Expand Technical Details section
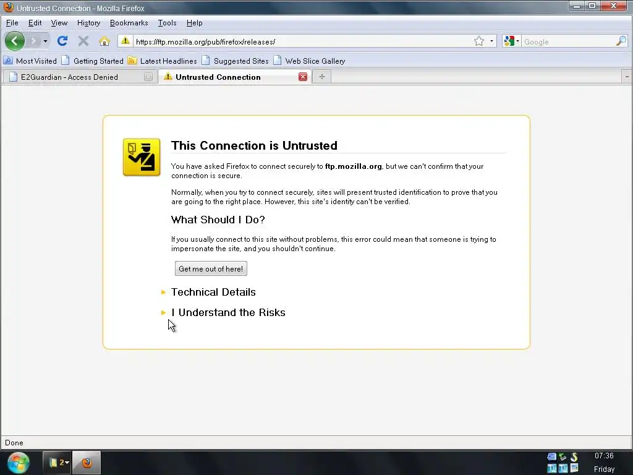The image size is (633, 475). (x=213, y=292)
